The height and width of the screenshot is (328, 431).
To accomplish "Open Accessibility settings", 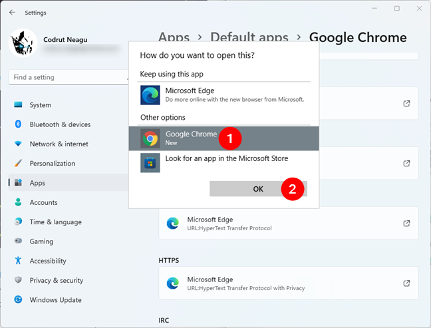I will coord(69,261).
